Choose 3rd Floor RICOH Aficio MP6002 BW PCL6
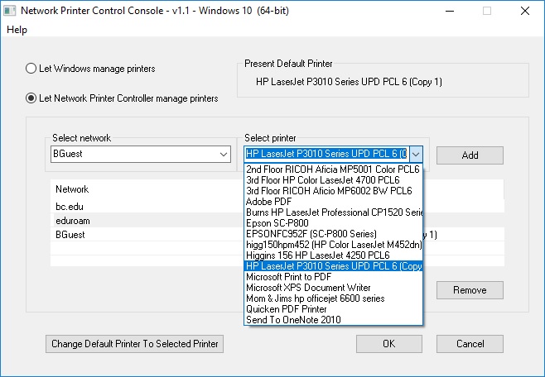The height and width of the screenshot is (377, 545). (333, 191)
